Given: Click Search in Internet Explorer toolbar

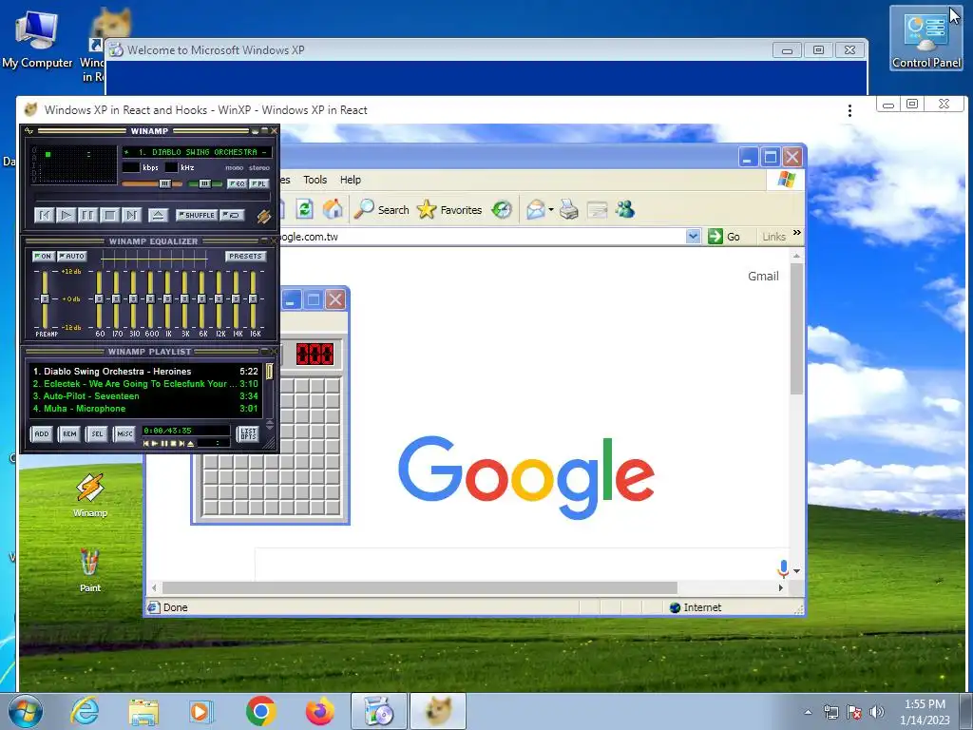Looking at the screenshot, I should point(381,210).
